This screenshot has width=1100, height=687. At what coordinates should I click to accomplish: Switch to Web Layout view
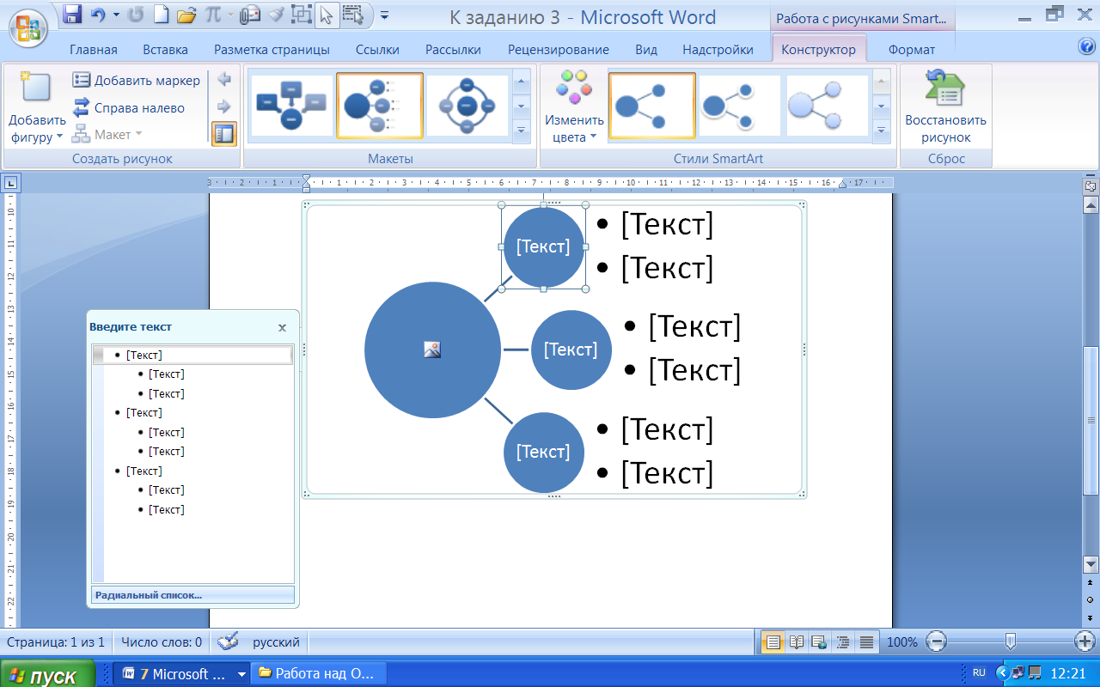(x=820, y=641)
